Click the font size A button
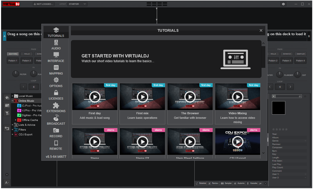313x189 pixels. (7, 182)
